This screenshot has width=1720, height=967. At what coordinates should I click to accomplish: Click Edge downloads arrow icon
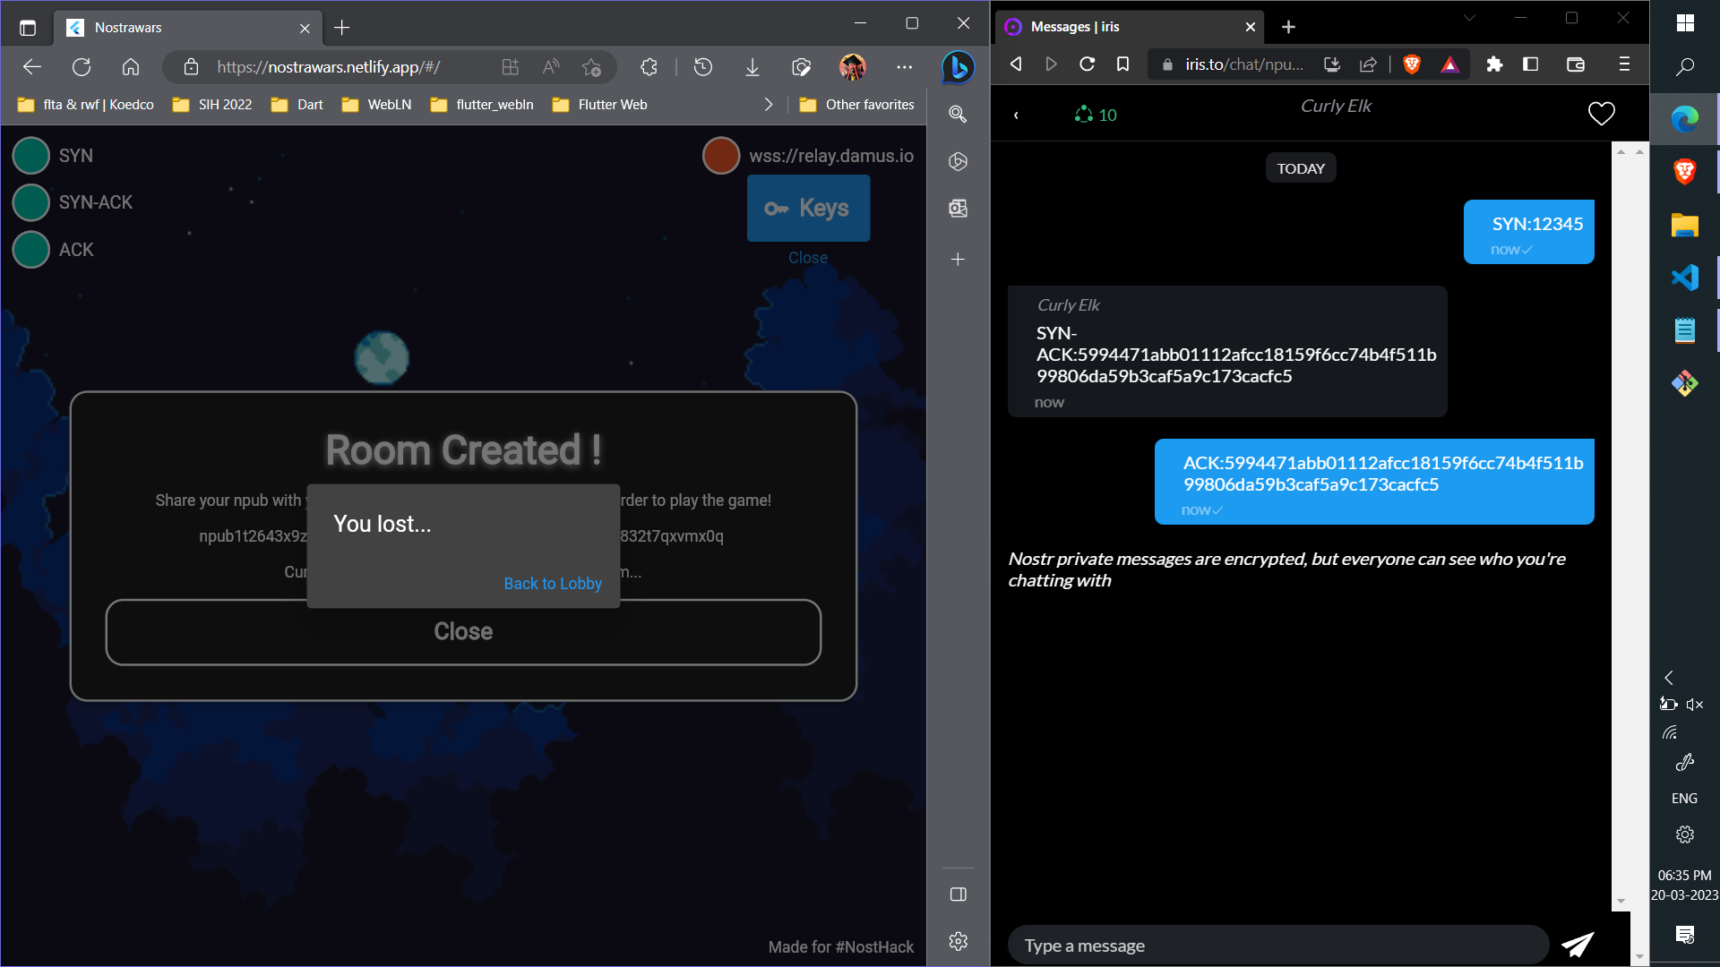[752, 67]
